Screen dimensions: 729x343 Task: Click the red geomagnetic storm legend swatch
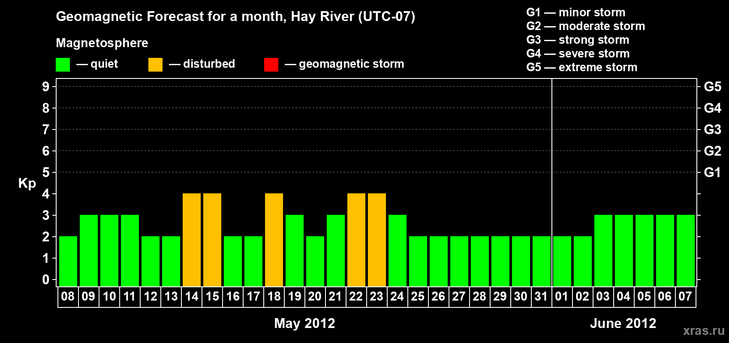[271, 65]
